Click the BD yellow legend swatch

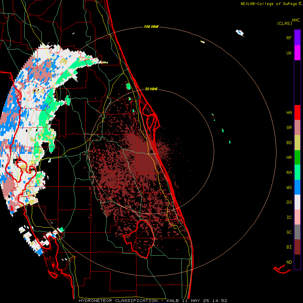(297, 143)
